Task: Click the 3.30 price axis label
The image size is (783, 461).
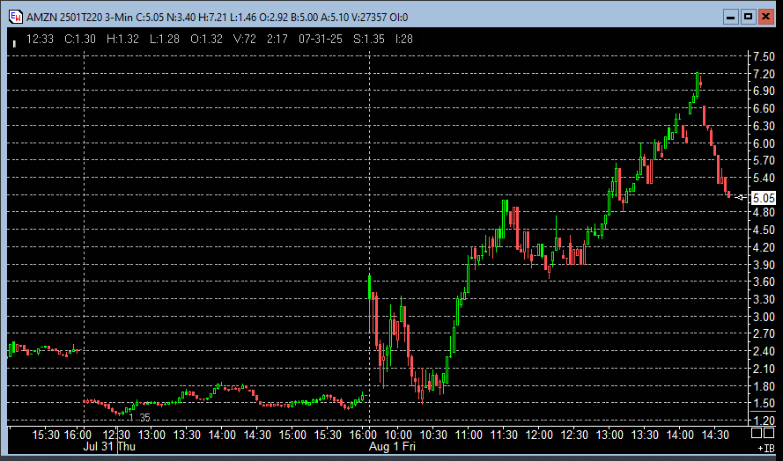Action: pyautogui.click(x=764, y=299)
